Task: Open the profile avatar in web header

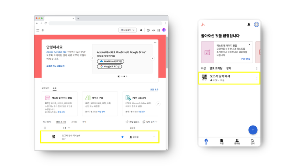Action: pos(164,30)
